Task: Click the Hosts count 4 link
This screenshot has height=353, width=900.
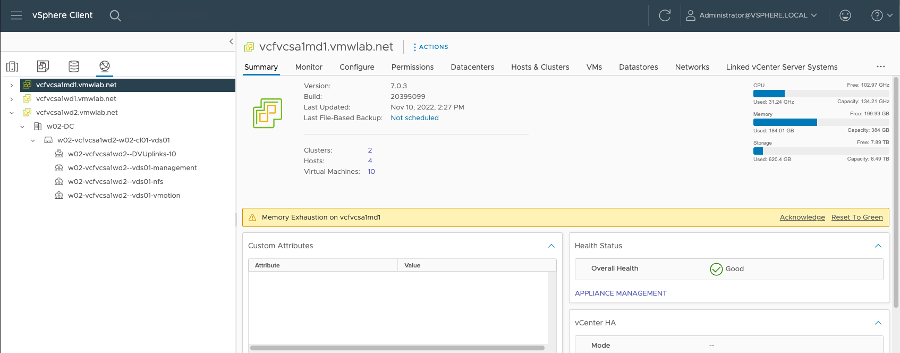Action: point(370,161)
